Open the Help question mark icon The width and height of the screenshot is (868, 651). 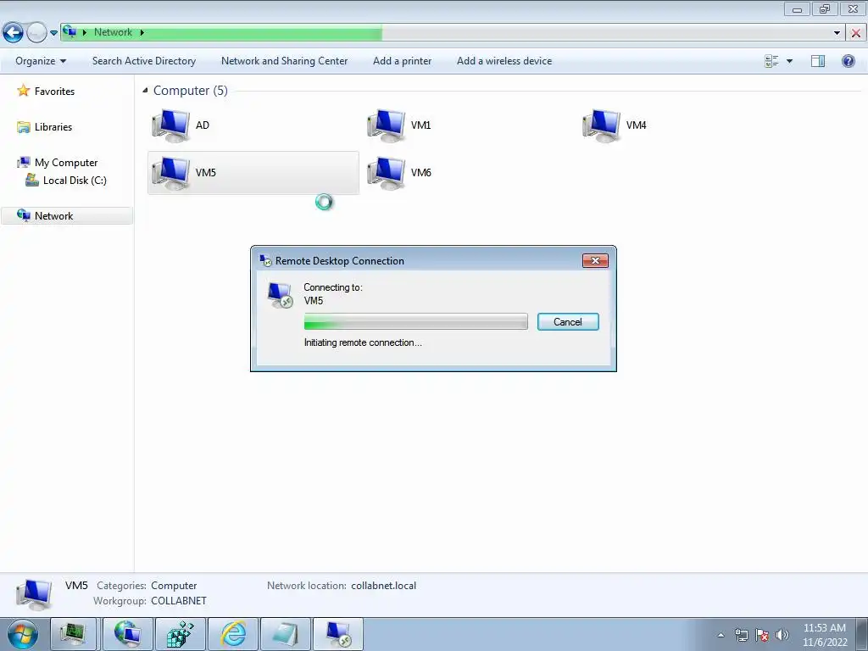[848, 61]
